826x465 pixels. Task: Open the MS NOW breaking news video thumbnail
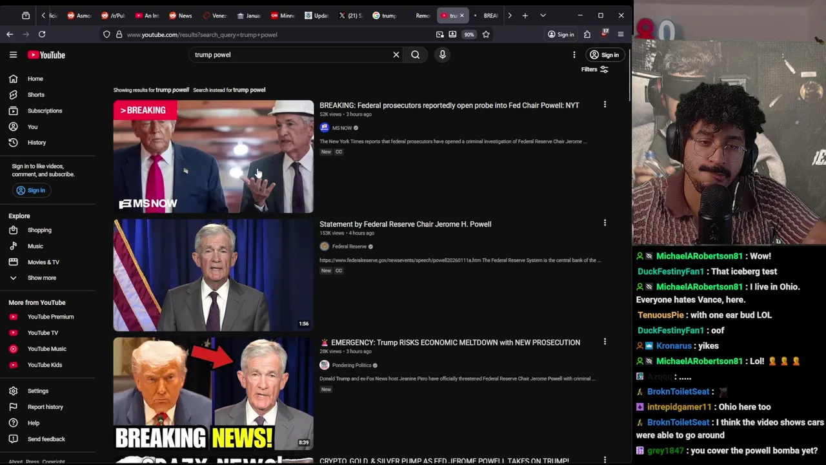[214, 156]
